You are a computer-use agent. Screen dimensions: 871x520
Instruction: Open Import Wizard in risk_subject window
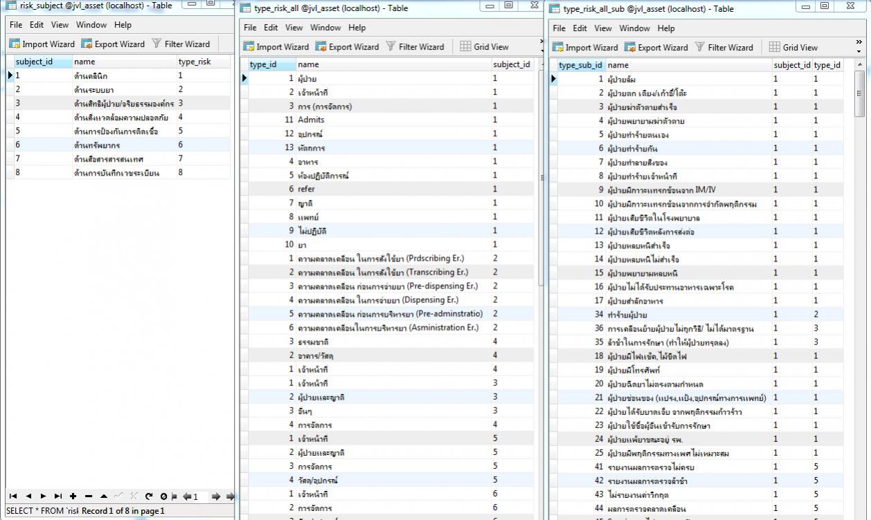(x=42, y=44)
